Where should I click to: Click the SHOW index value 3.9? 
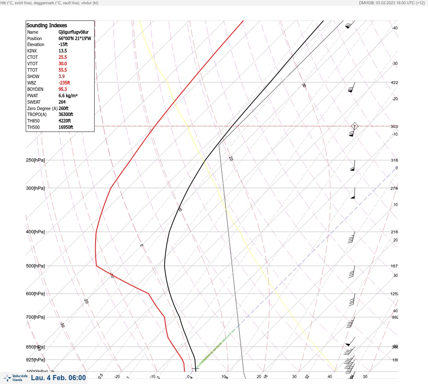61,76
